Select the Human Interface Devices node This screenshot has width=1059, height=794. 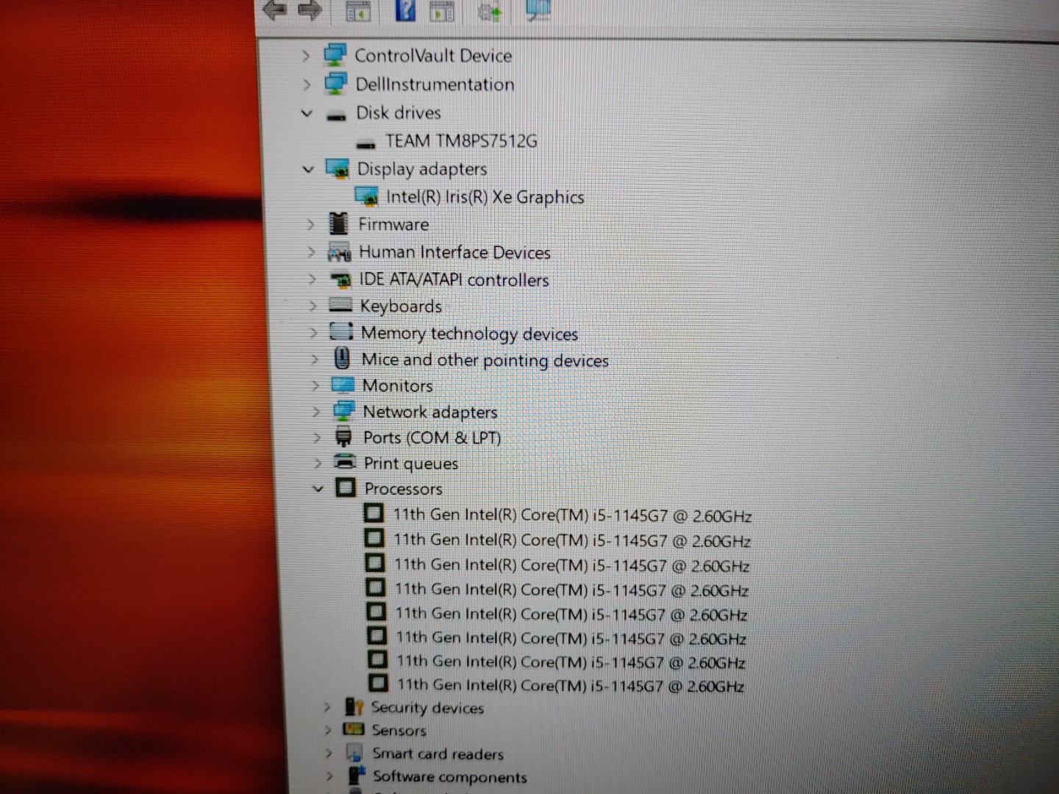point(454,252)
